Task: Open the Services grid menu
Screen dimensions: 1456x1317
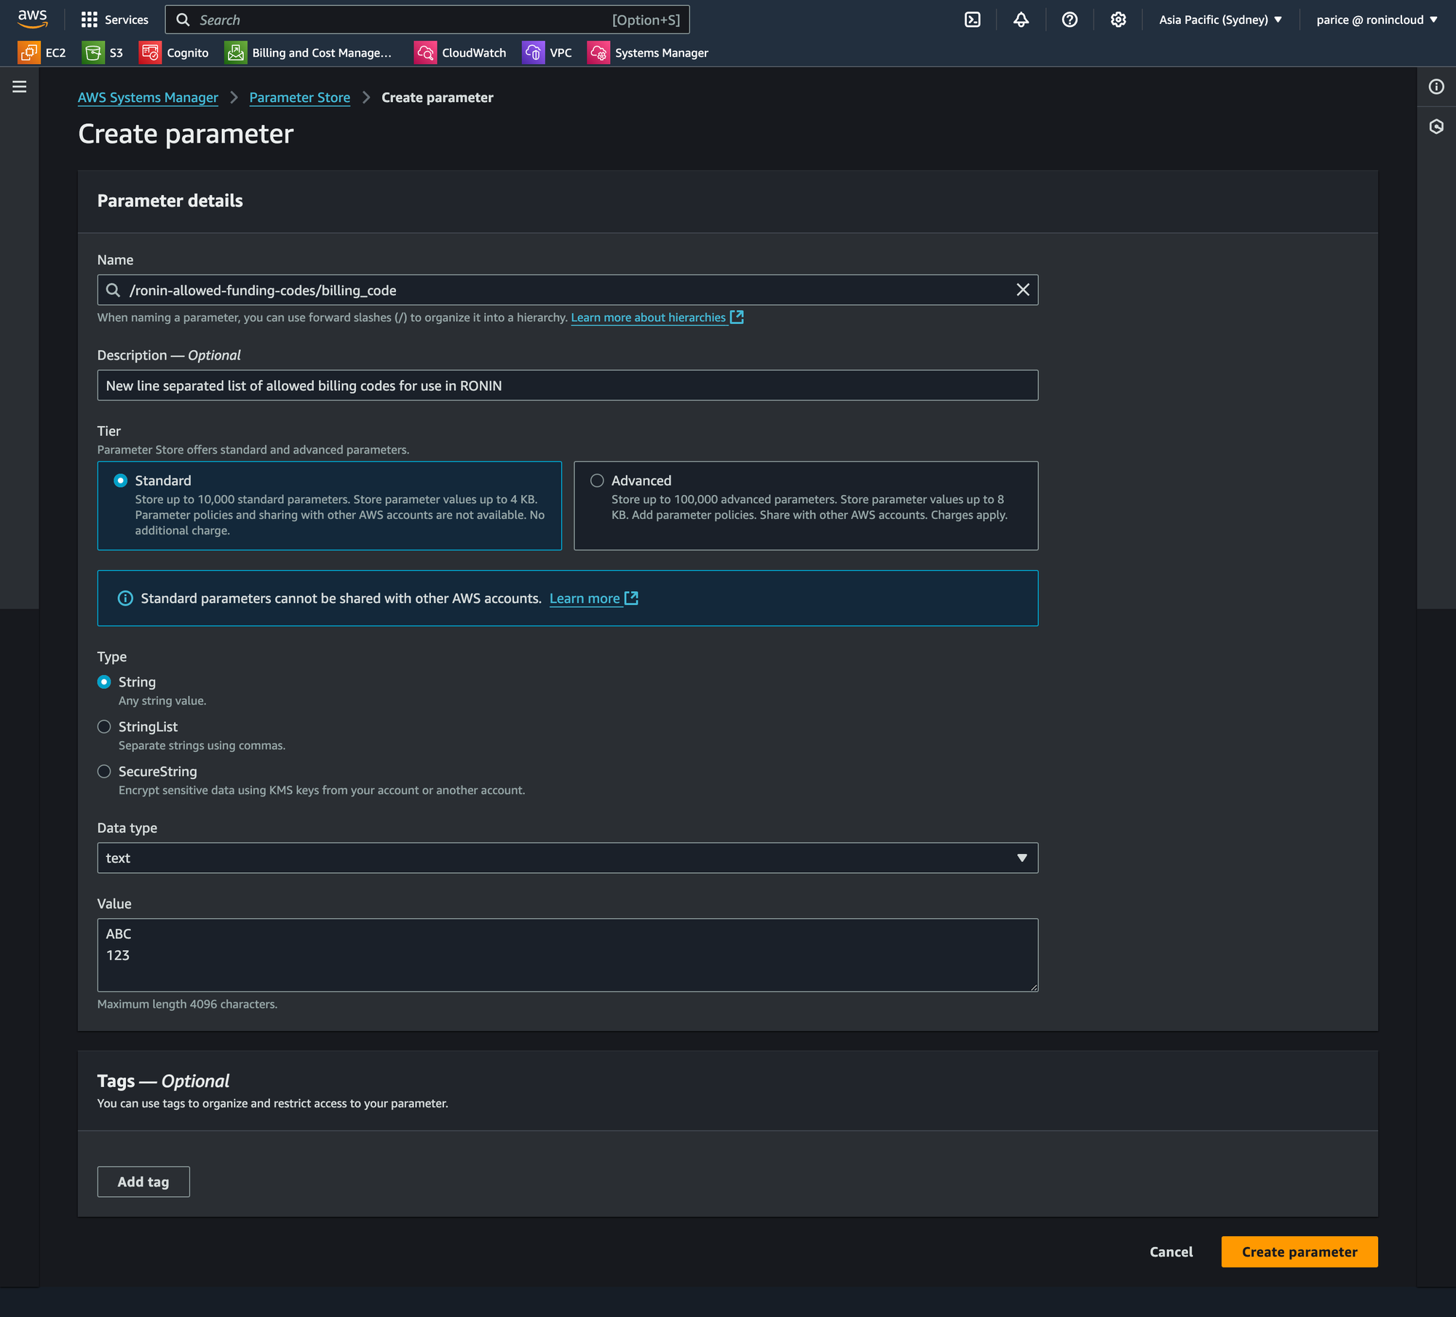Action: (114, 20)
